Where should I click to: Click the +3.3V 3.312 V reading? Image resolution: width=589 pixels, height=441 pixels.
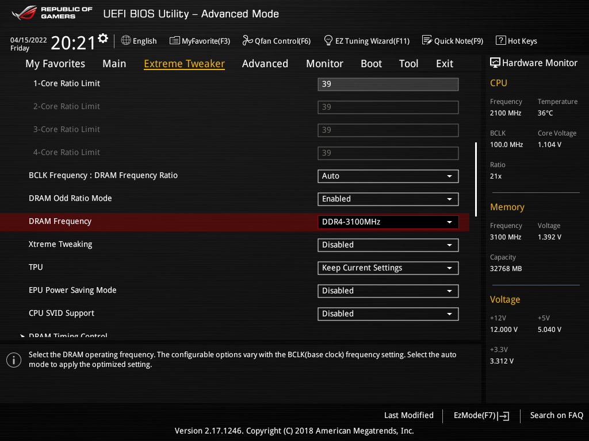tap(502, 361)
